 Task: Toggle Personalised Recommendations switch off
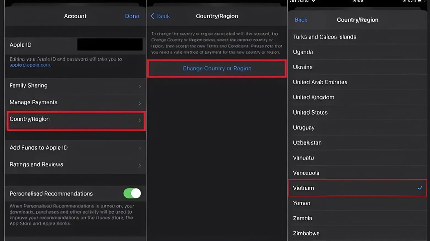pos(132,194)
